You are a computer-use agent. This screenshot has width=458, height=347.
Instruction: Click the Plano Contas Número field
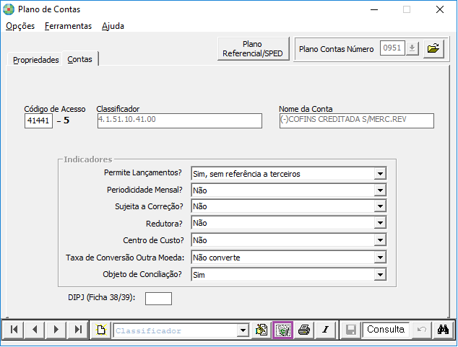click(392, 48)
